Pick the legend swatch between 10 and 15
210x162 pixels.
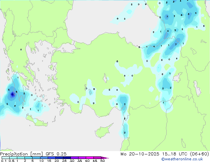(44, 158)
